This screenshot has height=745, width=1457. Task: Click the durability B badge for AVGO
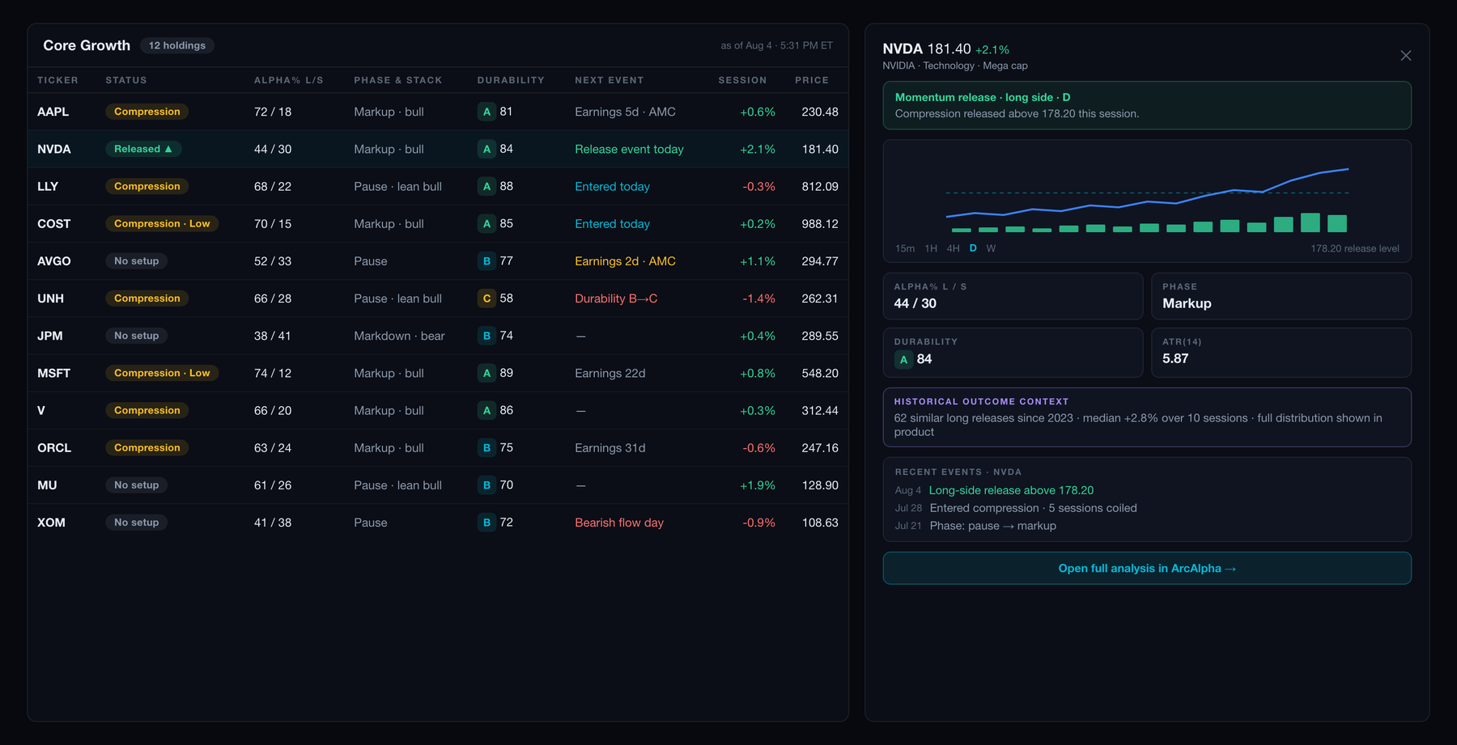tap(486, 260)
